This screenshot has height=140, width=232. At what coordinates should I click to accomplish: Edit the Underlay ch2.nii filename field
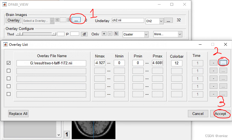click(128, 20)
